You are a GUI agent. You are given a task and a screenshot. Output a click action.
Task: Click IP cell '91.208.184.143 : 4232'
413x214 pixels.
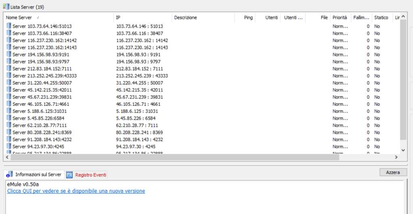click(x=139, y=139)
